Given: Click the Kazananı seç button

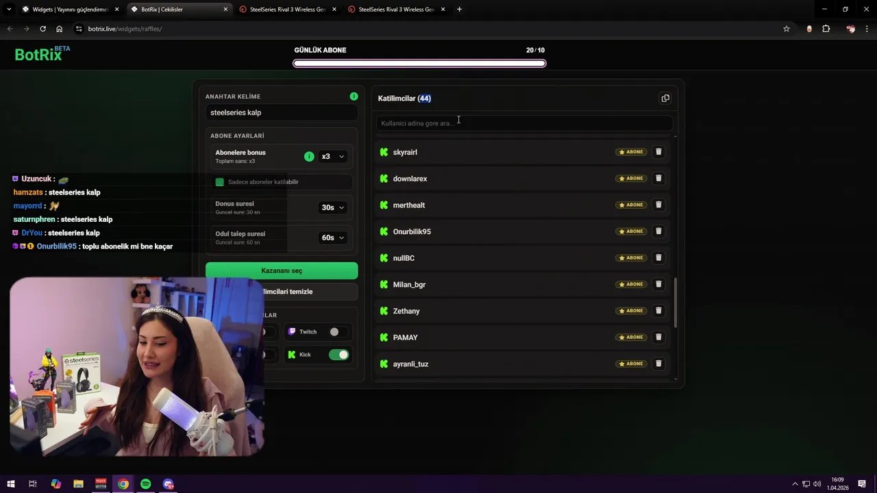Looking at the screenshot, I should pos(282,270).
